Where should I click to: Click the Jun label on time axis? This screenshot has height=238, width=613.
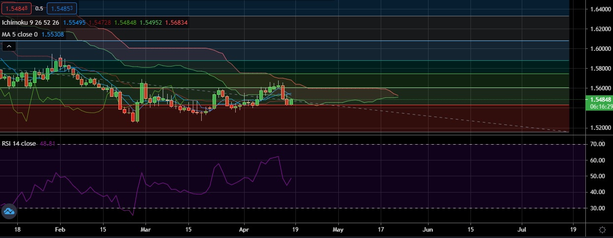[x=428, y=230]
